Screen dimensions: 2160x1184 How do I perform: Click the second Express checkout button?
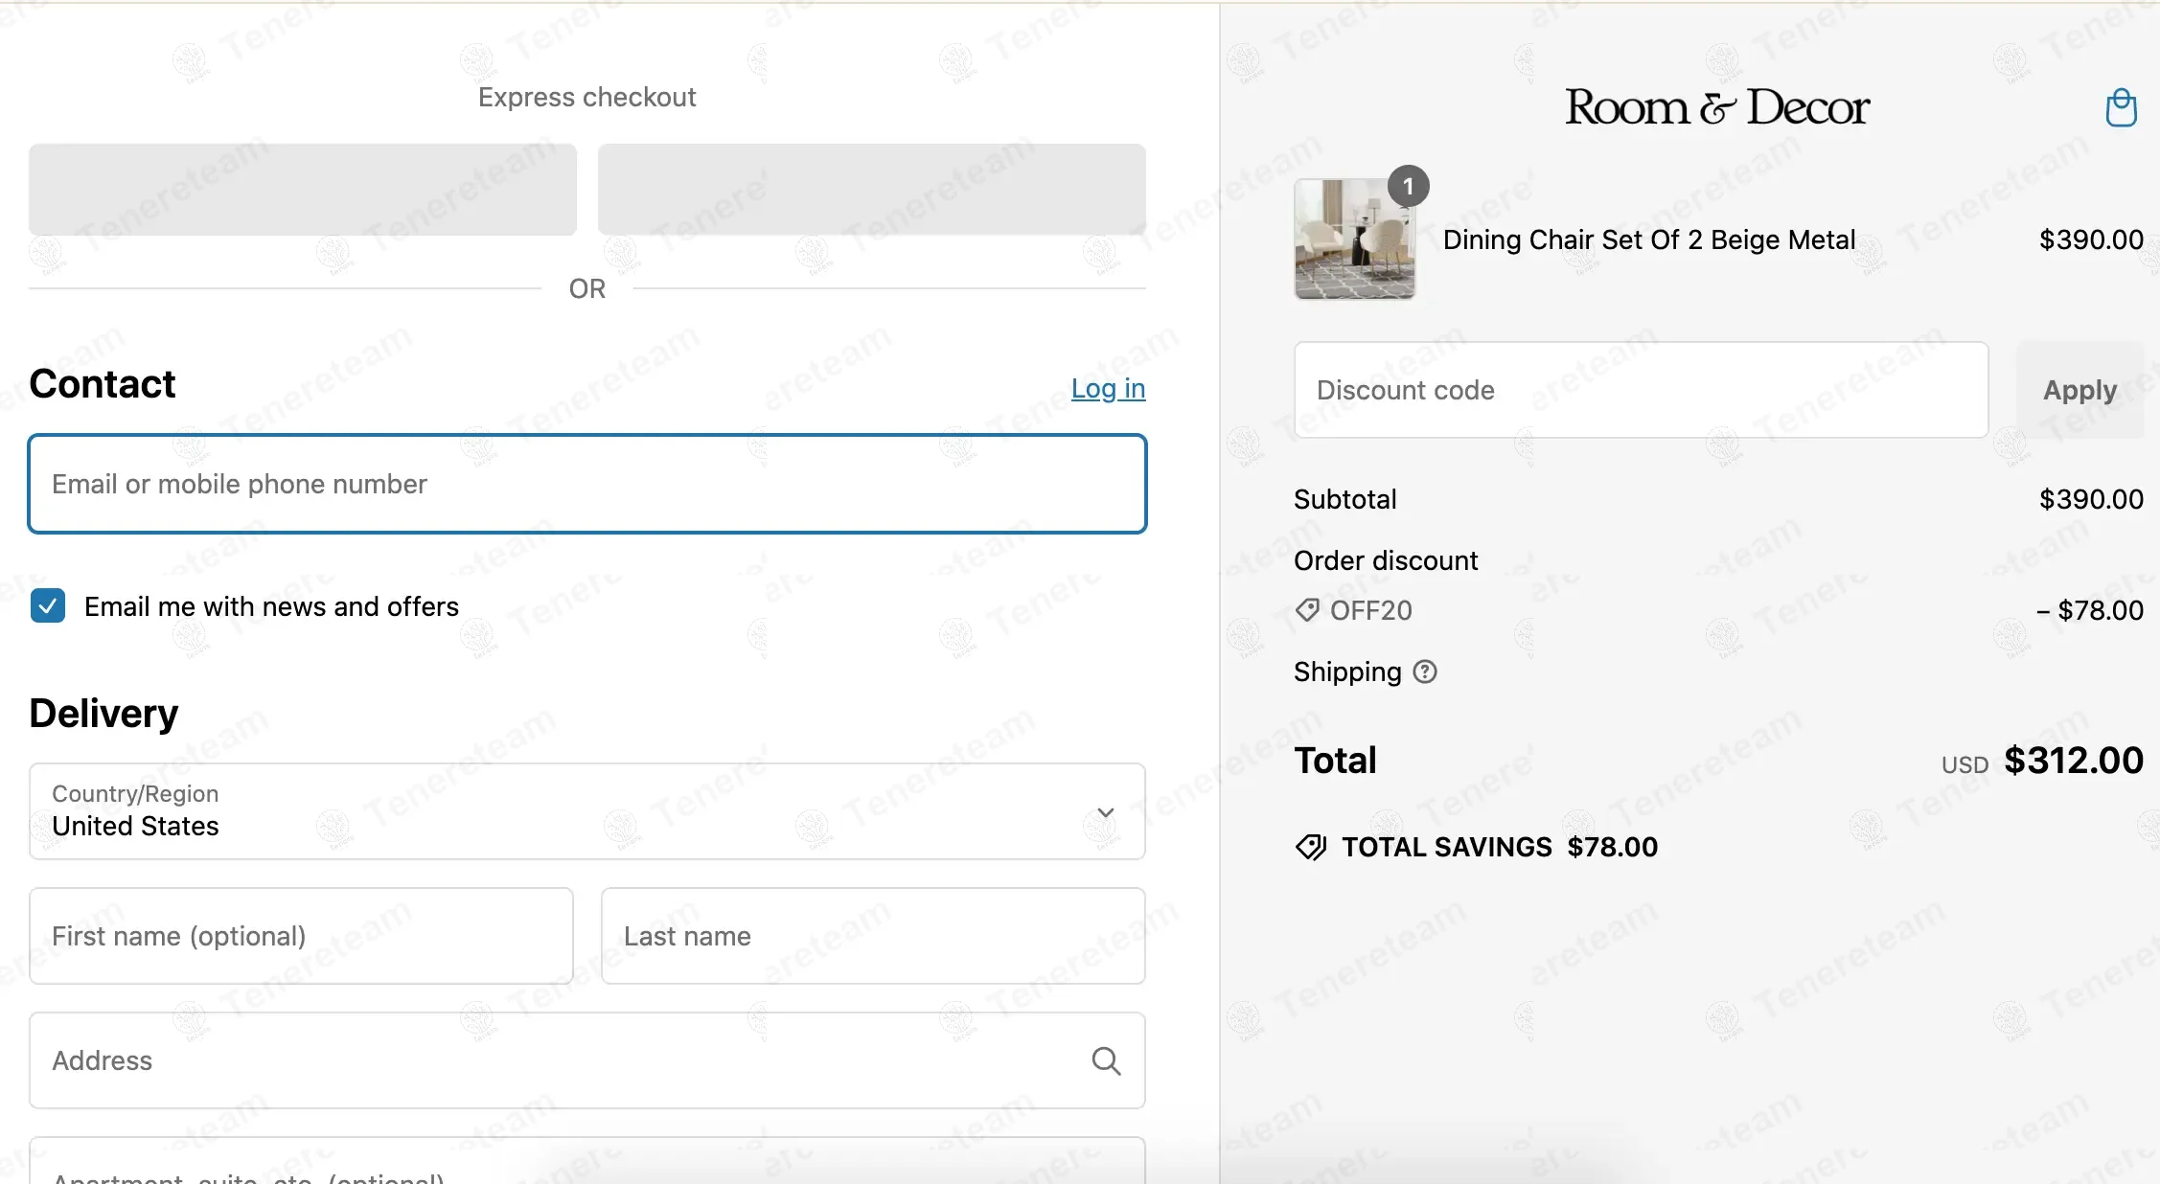pos(871,190)
